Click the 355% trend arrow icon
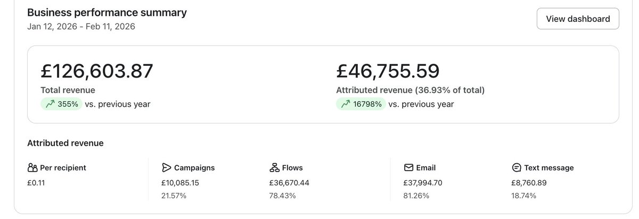The image size is (639, 219). pos(50,104)
